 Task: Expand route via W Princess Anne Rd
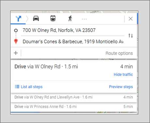(74, 107)
